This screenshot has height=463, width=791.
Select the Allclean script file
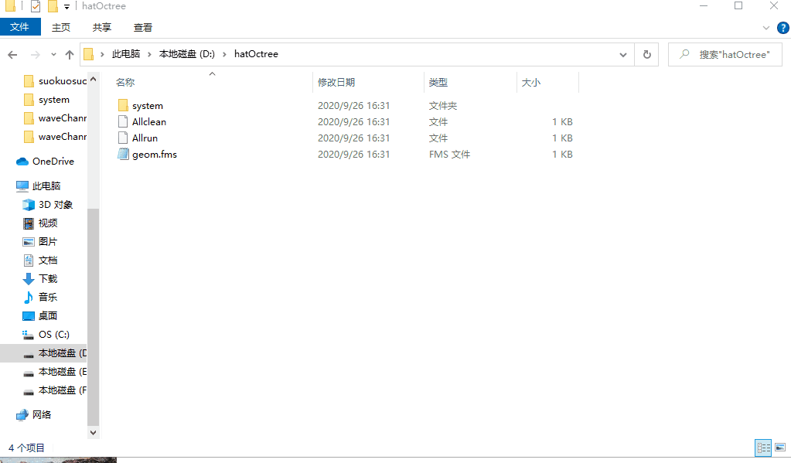click(x=149, y=121)
